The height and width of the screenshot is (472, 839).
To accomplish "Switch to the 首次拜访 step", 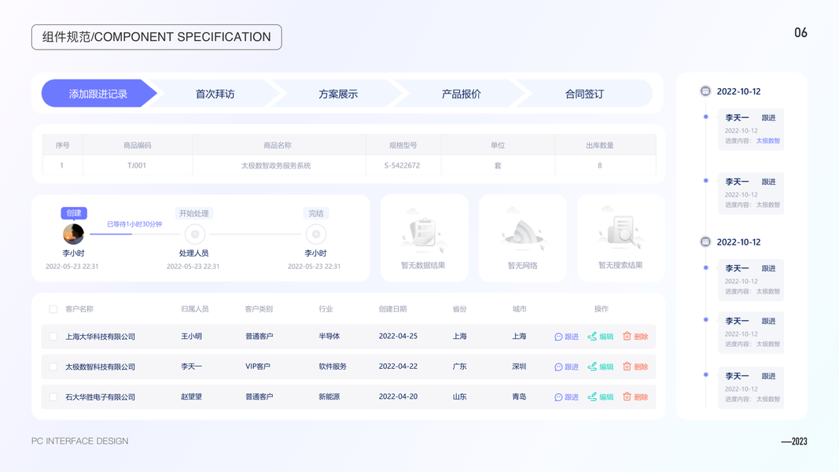I will point(215,94).
